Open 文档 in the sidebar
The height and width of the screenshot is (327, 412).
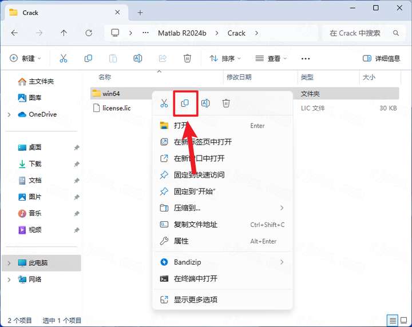click(x=30, y=180)
